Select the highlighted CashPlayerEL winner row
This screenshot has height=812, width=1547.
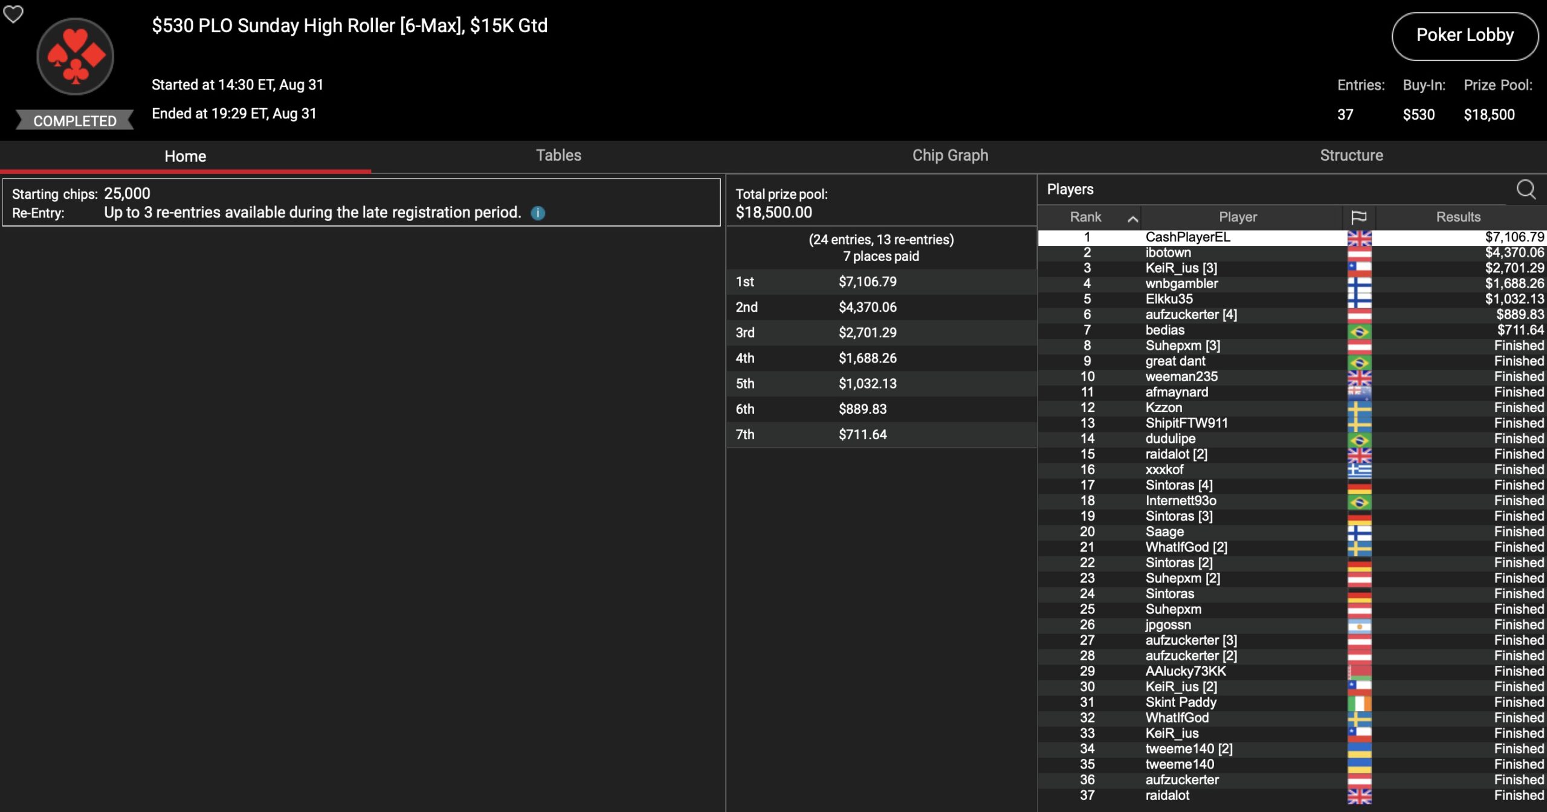pos(1187,237)
